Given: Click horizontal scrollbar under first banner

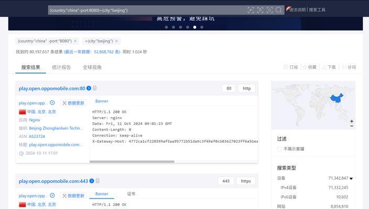Looking at the screenshot, I should pyautogui.click(x=132, y=161).
